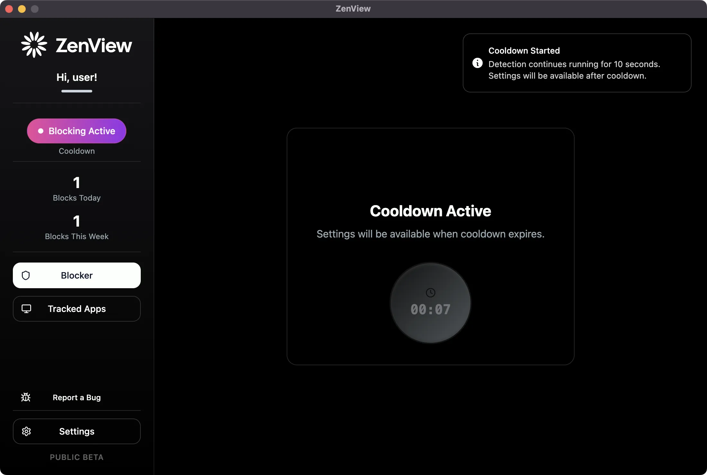This screenshot has height=475, width=707.
Task: Click the info icon in the Cooldown Started notification
Action: click(x=478, y=63)
